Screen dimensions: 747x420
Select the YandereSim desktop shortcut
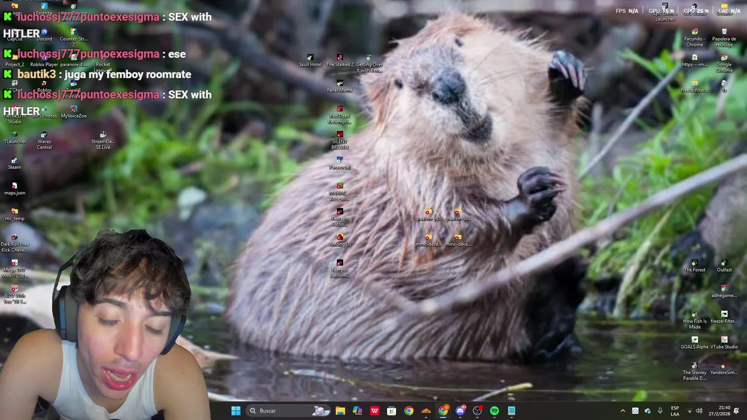pos(724,369)
